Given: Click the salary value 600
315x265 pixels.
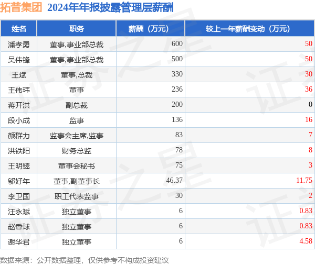Looking at the screenshot, I should pos(177,43).
